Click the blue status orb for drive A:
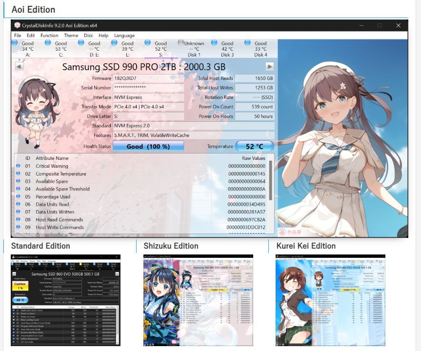The image size is (421, 351). pyautogui.click(x=15, y=43)
